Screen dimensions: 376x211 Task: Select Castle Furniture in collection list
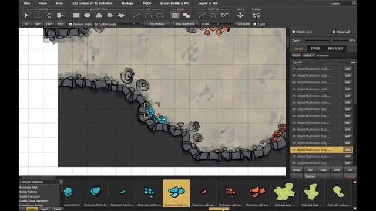(30, 196)
